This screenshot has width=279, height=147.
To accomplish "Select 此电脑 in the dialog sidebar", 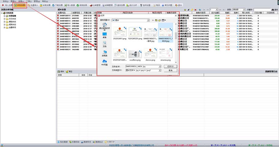I will 105,54.
